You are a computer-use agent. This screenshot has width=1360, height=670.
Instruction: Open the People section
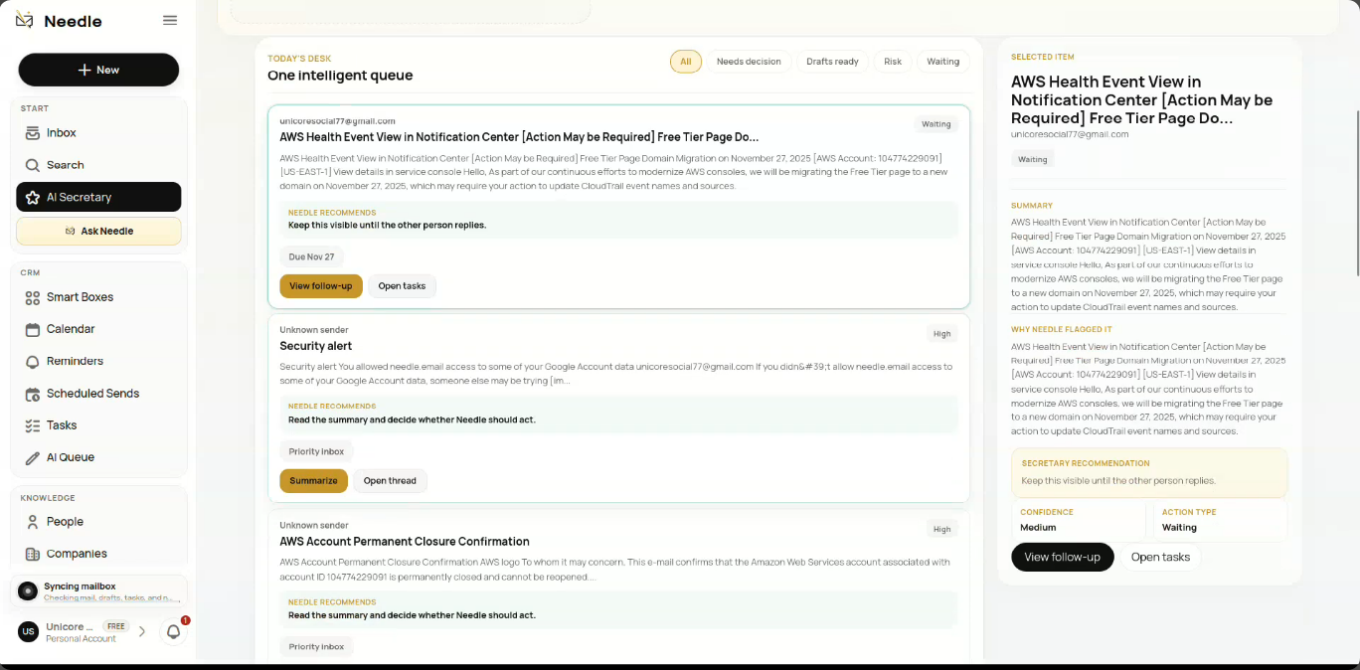(x=98, y=522)
